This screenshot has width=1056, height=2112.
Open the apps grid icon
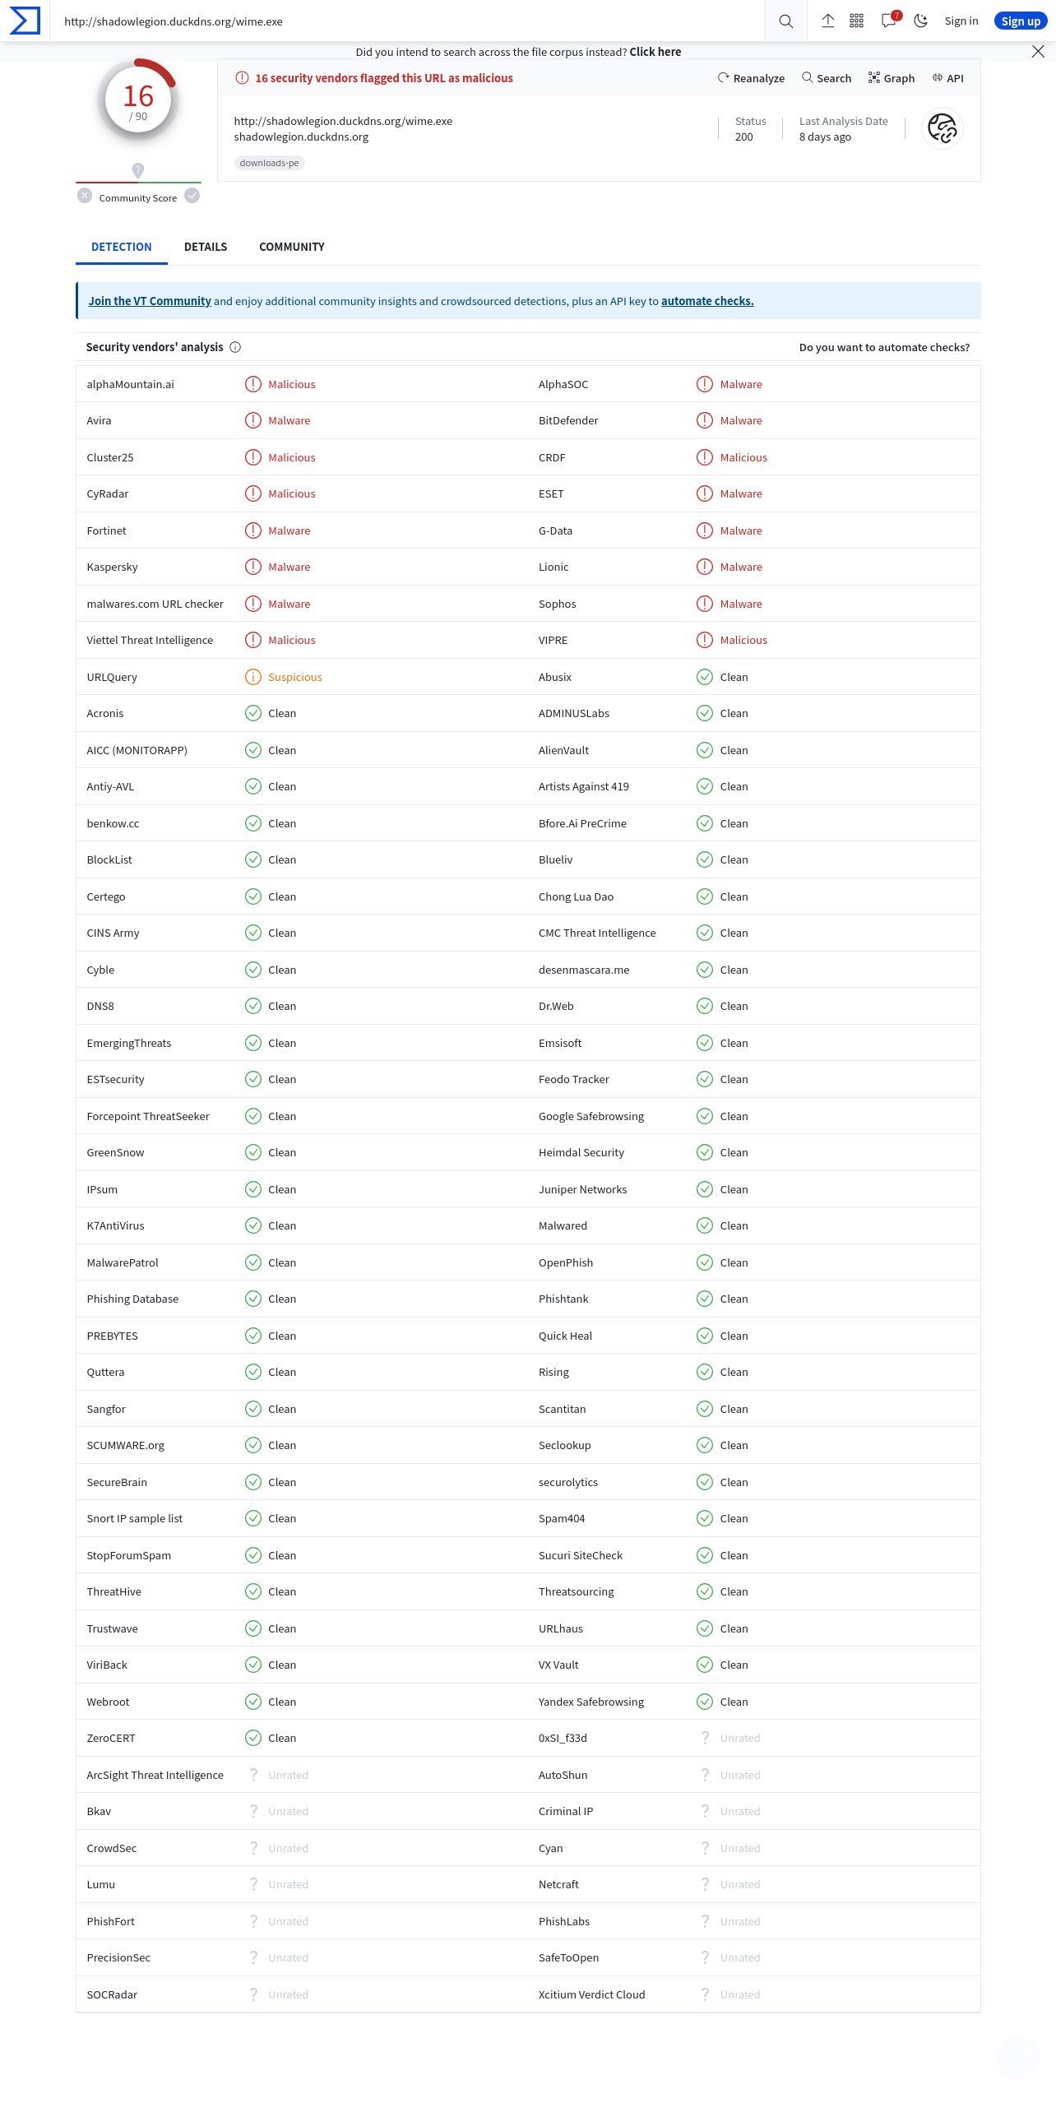click(x=857, y=21)
